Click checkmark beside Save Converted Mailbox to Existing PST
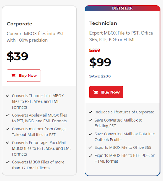The height and width of the screenshot is (181, 163). [x=91, y=120]
